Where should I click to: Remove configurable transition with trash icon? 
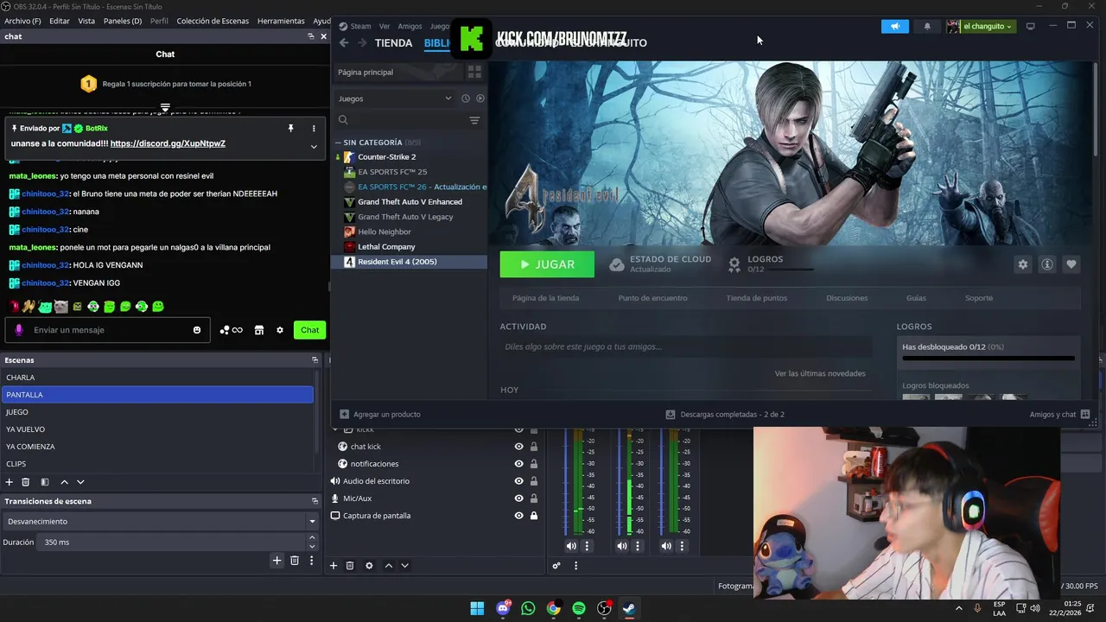[294, 561]
